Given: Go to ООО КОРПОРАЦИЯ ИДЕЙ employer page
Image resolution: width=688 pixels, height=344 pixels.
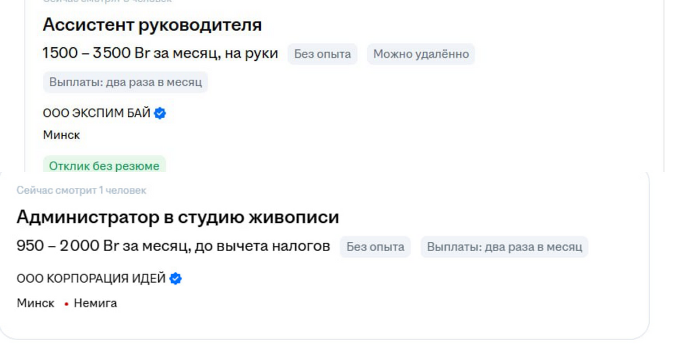Looking at the screenshot, I should (x=91, y=279).
